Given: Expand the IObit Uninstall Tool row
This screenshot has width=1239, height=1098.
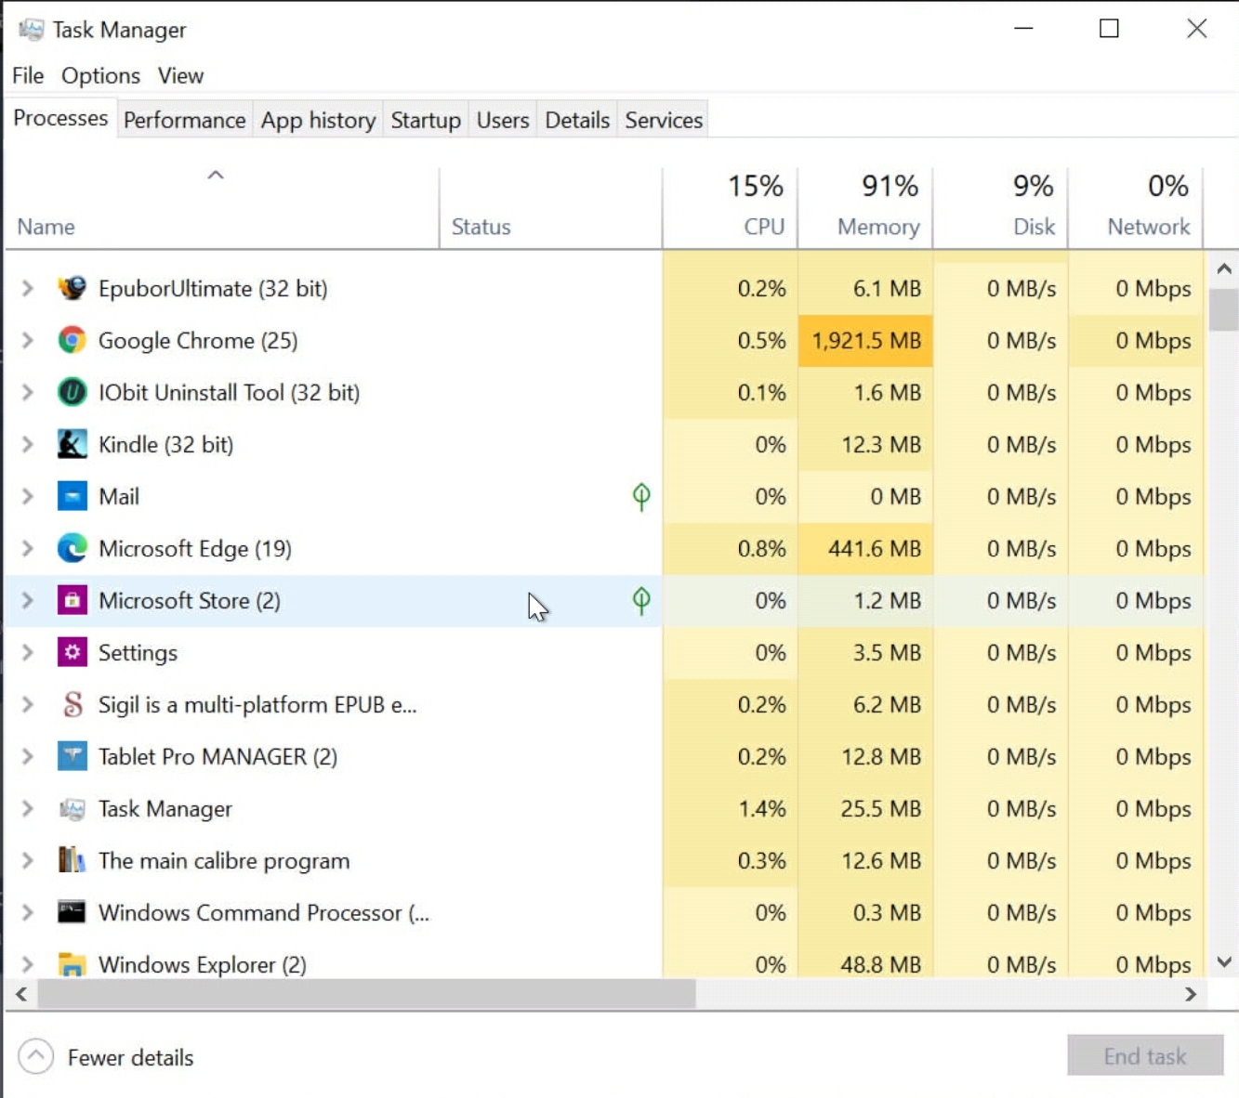Looking at the screenshot, I should coord(27,393).
